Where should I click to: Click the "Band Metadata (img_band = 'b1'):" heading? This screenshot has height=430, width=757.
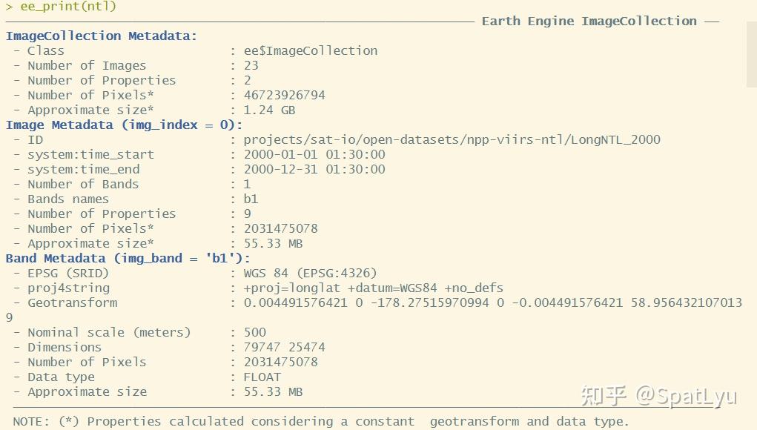coord(128,258)
